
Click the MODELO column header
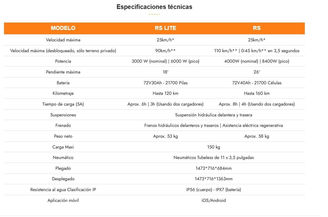[63, 28]
